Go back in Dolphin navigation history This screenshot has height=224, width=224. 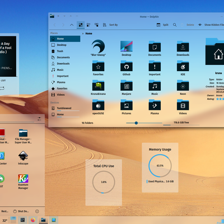55,25
